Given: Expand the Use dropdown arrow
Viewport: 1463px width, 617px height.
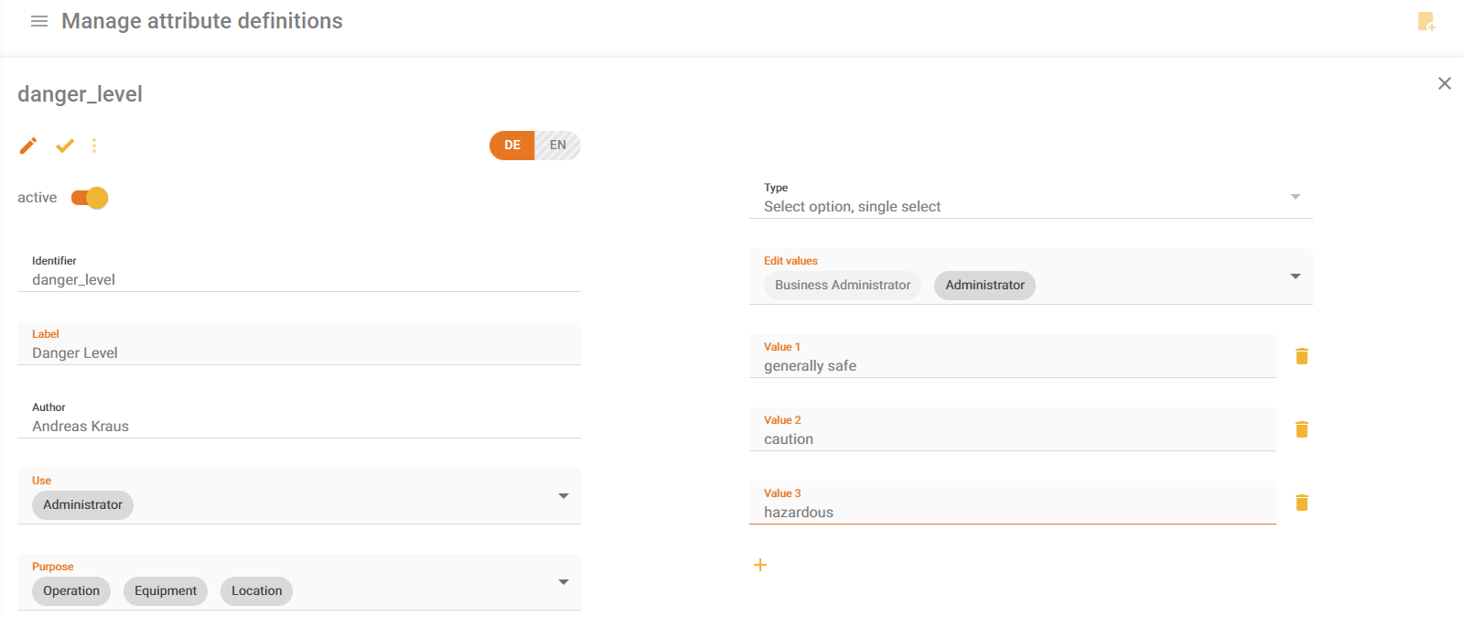Looking at the screenshot, I should [564, 496].
